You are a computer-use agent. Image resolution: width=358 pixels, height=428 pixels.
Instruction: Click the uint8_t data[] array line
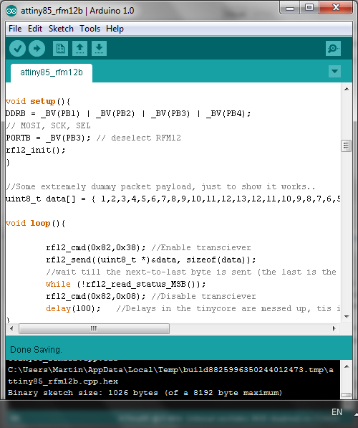coord(173,199)
